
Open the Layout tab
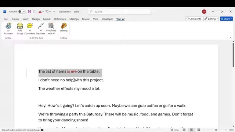[47, 19]
